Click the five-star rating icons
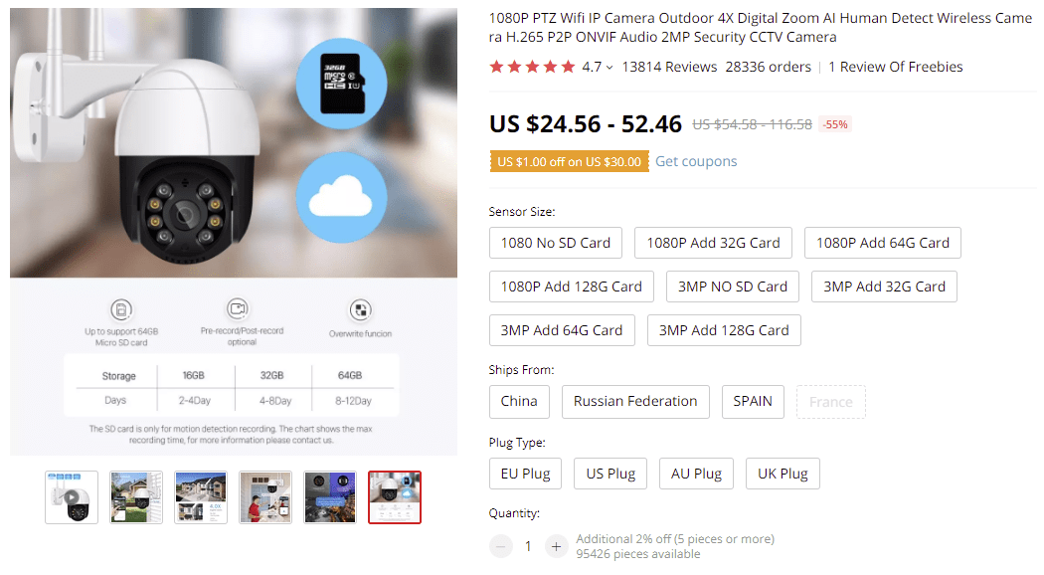The width and height of the screenshot is (1044, 575). (x=532, y=67)
